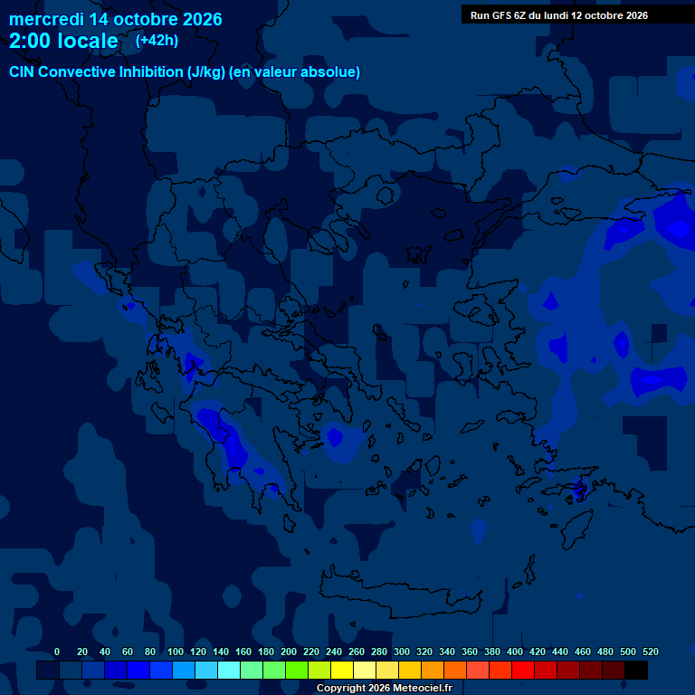
Task: Click the legend value '460'
Action: point(583,652)
